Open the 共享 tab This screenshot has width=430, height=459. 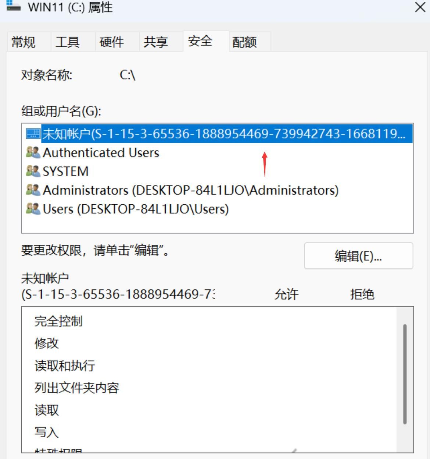156,42
